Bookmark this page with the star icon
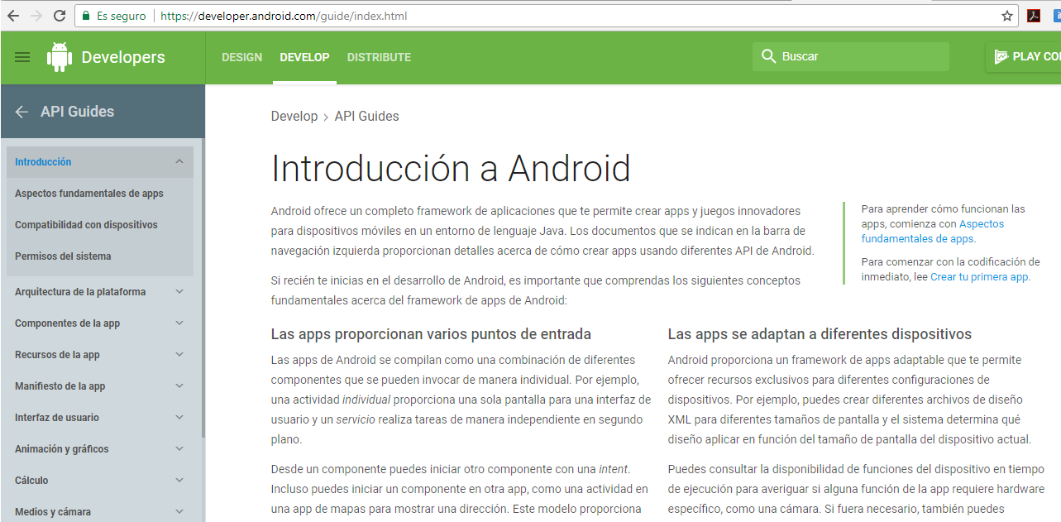This screenshot has width=1061, height=522. 1007,16
